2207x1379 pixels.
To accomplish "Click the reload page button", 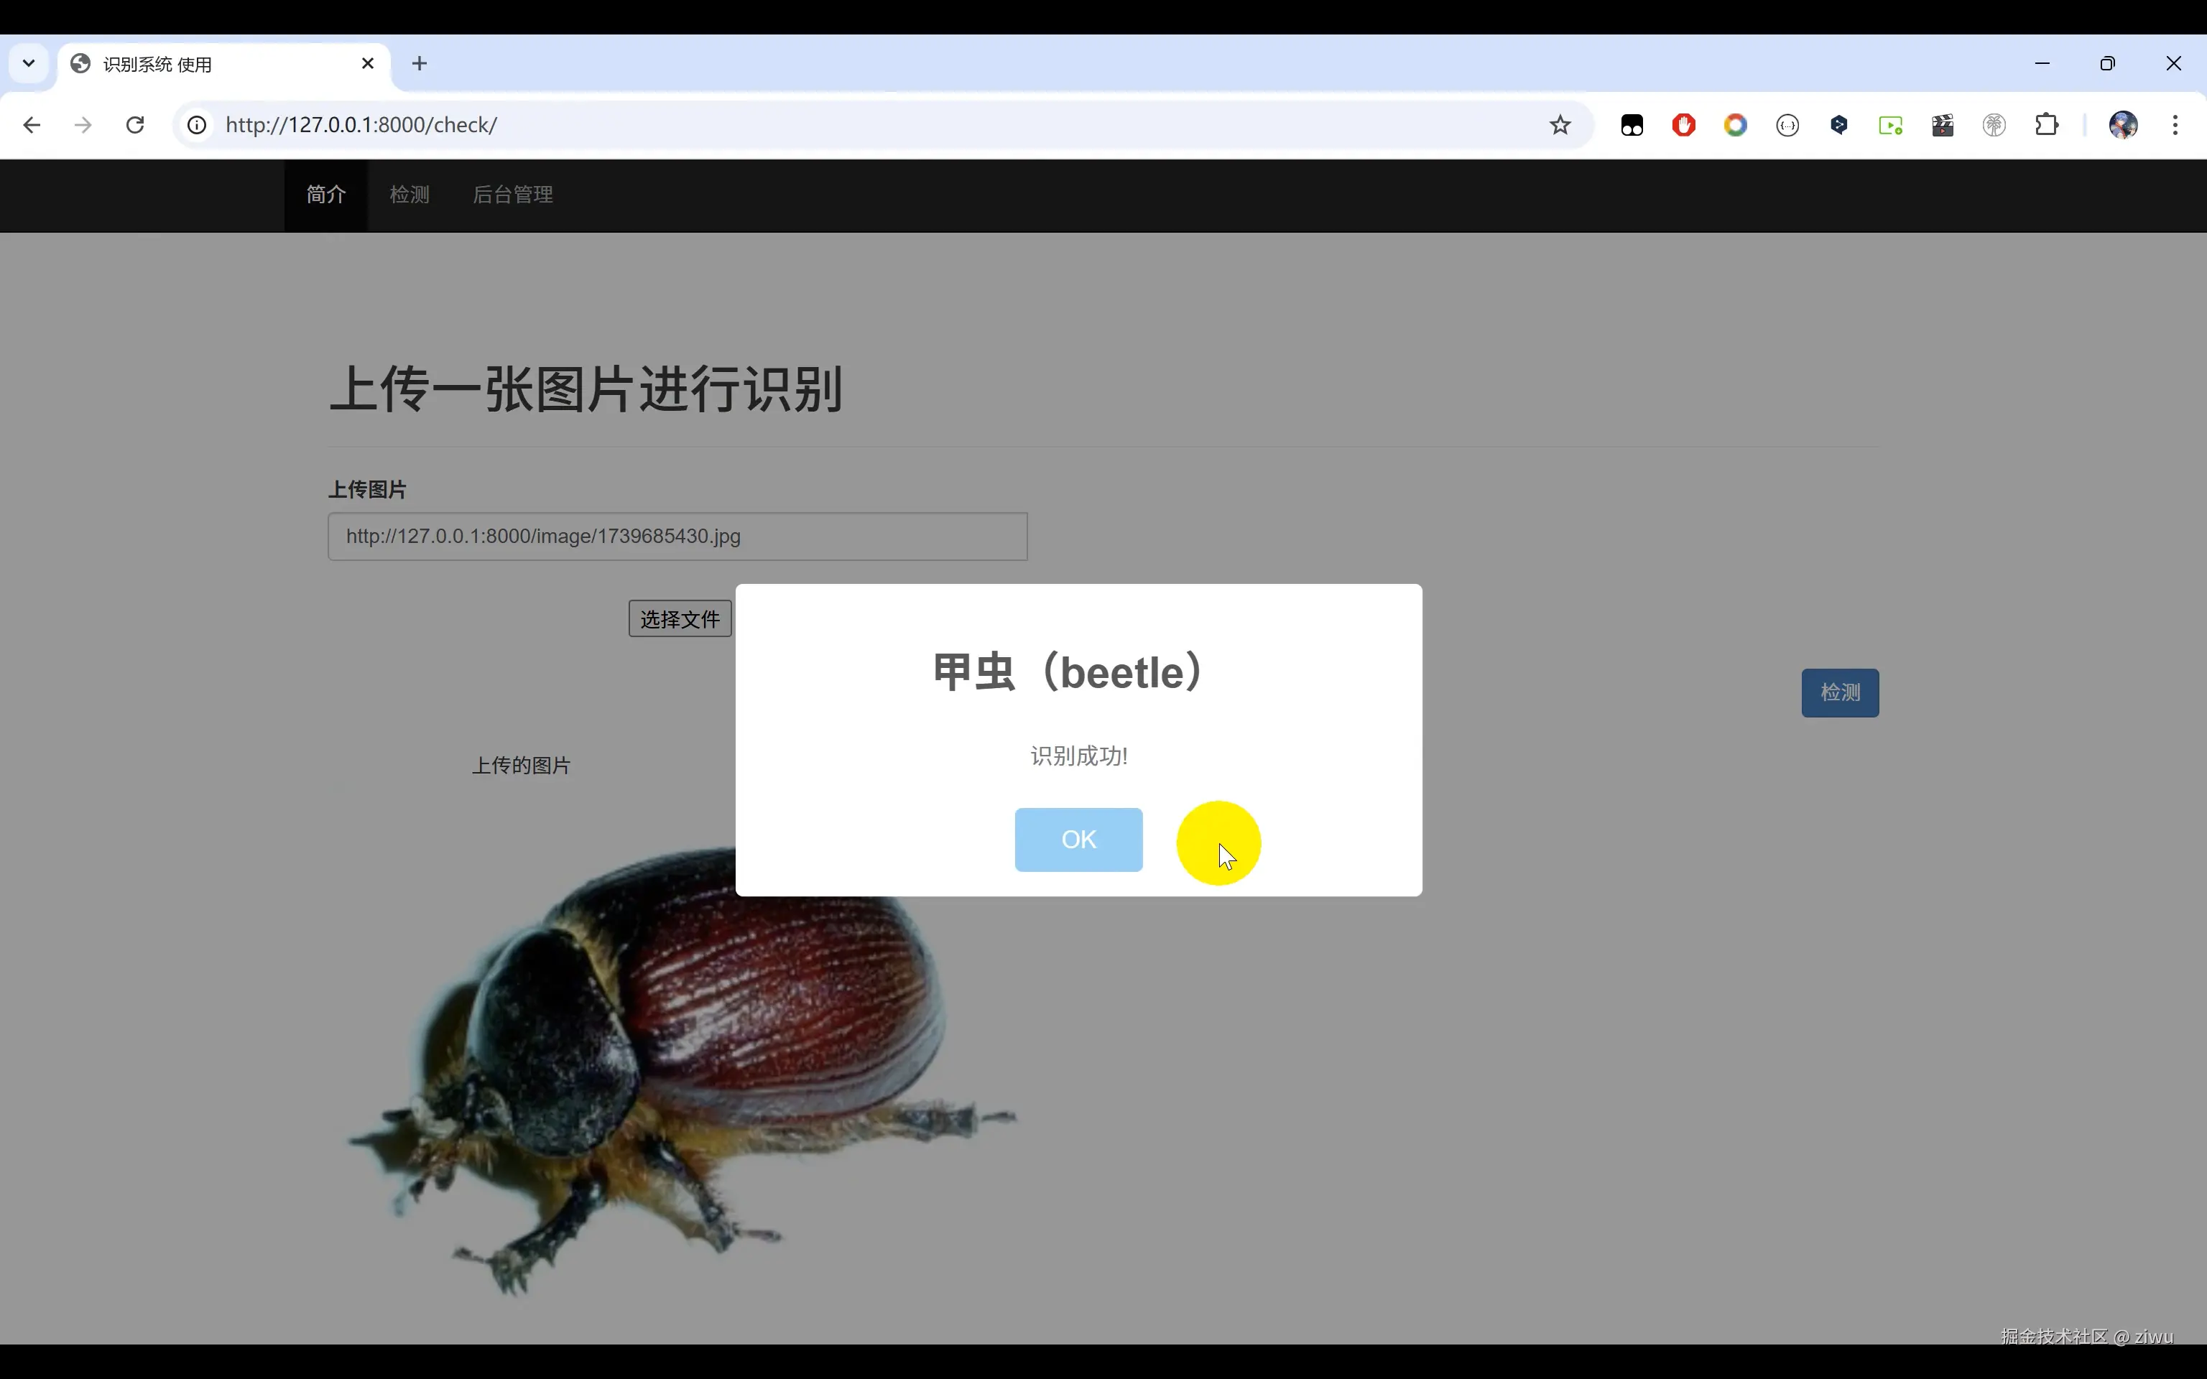I will pyautogui.click(x=135, y=125).
